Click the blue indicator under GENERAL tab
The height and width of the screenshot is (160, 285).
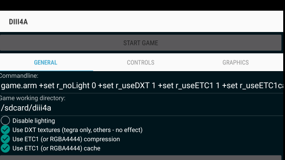tap(46, 71)
